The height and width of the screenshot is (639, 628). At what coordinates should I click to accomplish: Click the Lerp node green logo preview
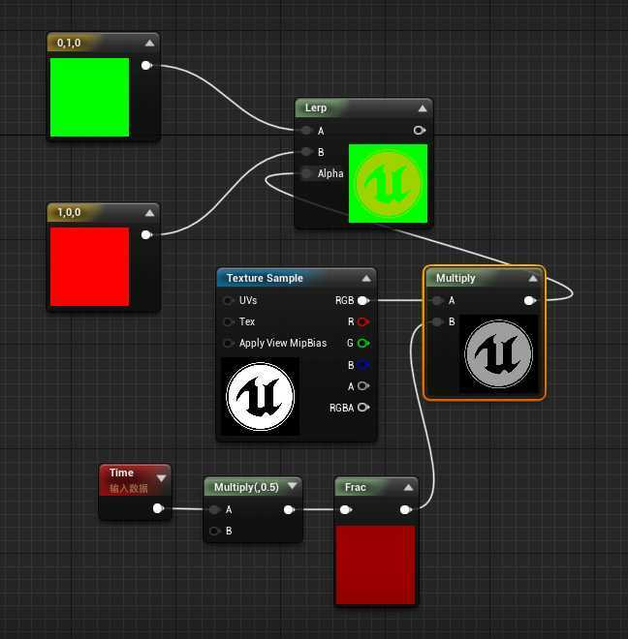click(388, 183)
